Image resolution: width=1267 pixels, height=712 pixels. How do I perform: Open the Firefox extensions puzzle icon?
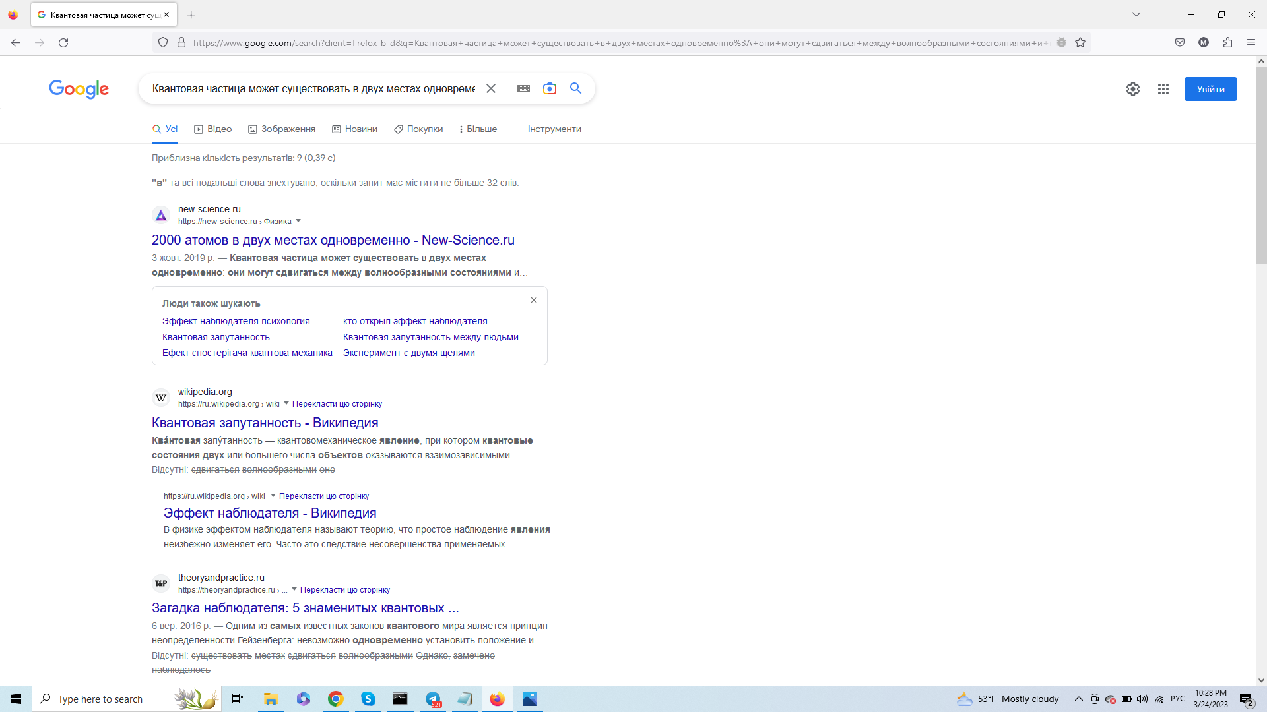(1227, 43)
